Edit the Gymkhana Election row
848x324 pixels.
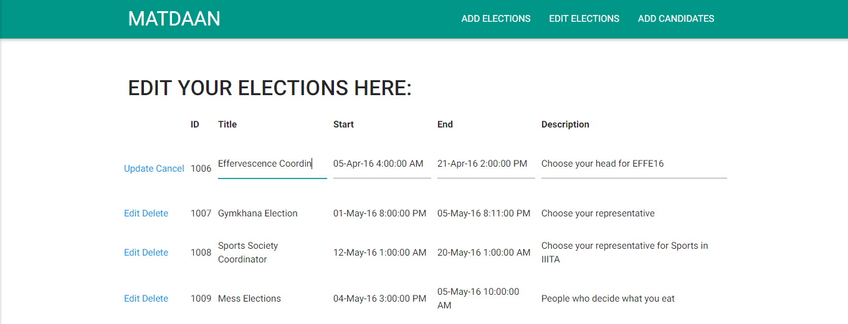coord(132,213)
